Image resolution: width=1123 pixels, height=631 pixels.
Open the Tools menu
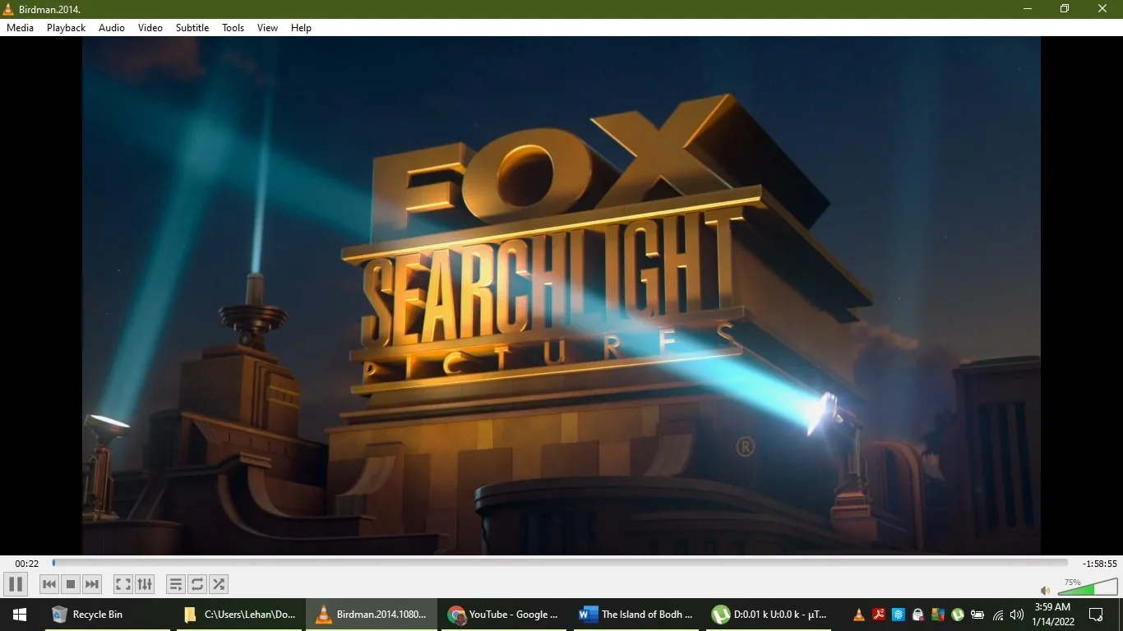point(233,28)
